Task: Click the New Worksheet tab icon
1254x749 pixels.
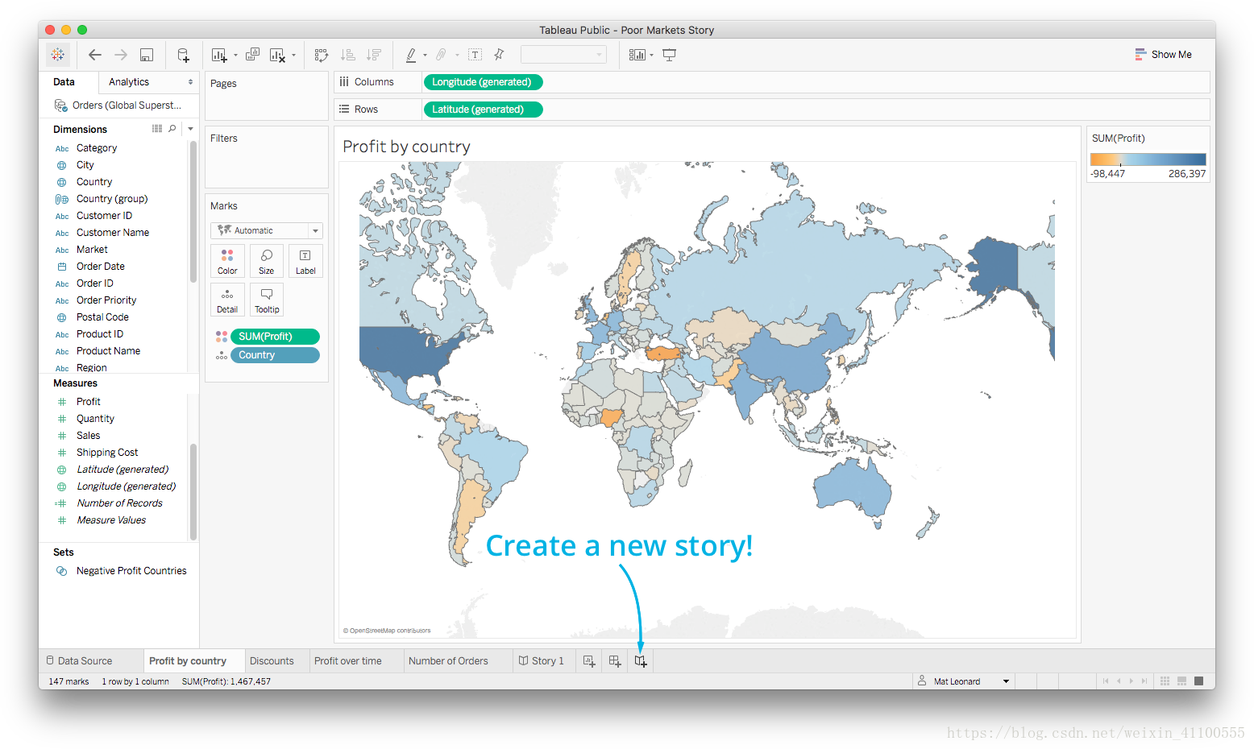Action: 589,661
